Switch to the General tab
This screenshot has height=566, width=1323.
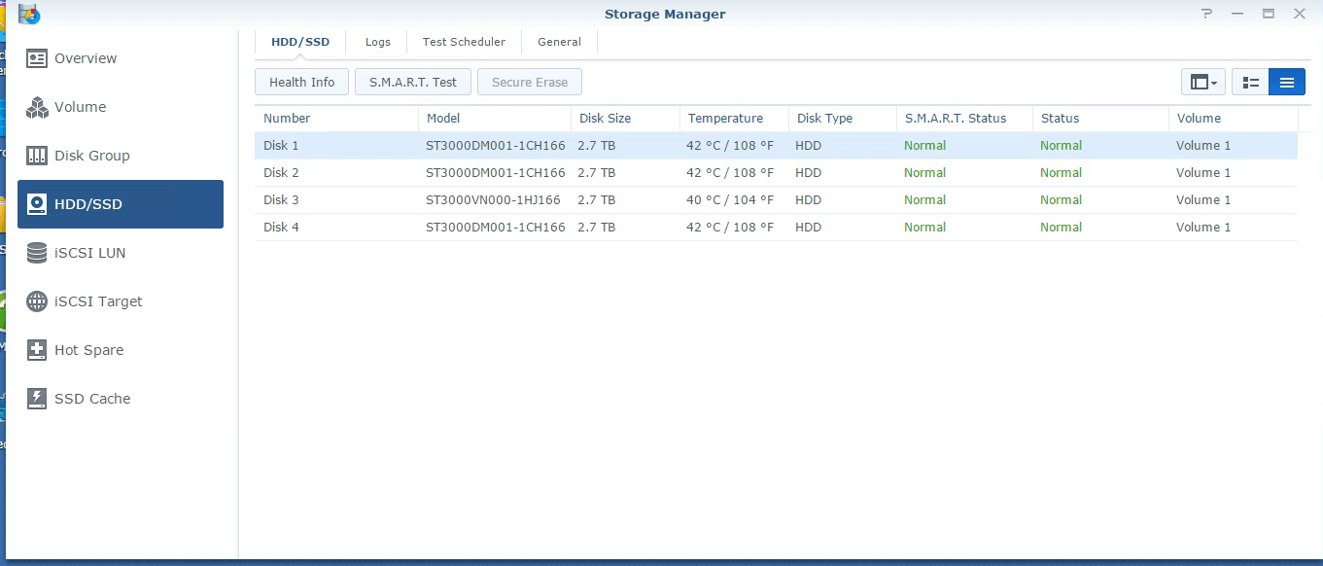pyautogui.click(x=559, y=42)
